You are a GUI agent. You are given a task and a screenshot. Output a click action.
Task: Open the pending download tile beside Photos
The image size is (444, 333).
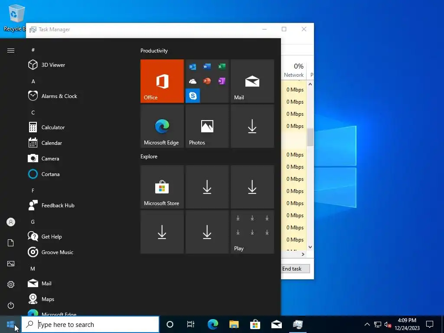pyautogui.click(x=252, y=126)
